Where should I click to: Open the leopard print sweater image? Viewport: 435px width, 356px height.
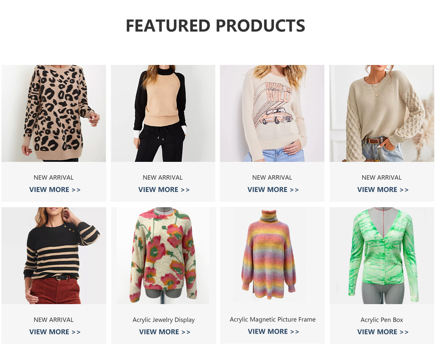(54, 113)
